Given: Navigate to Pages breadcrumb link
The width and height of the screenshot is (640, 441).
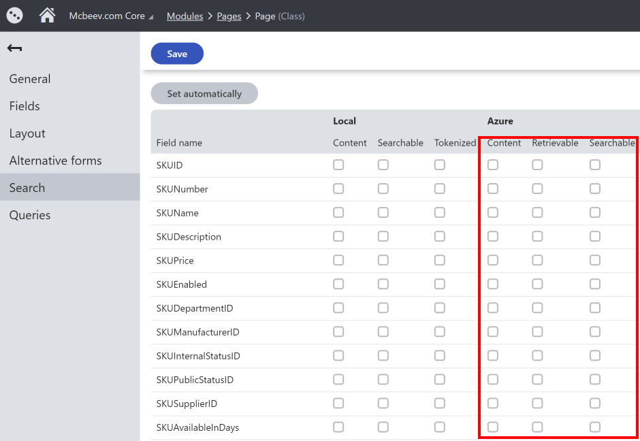Looking at the screenshot, I should pos(229,16).
